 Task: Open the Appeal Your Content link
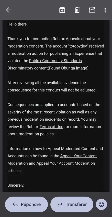point(78,156)
